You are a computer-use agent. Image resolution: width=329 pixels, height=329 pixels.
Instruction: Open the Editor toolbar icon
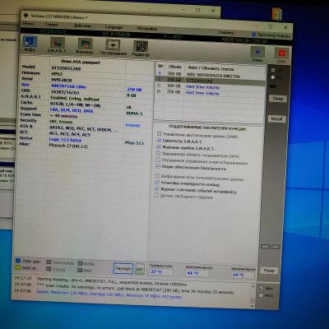(141, 49)
